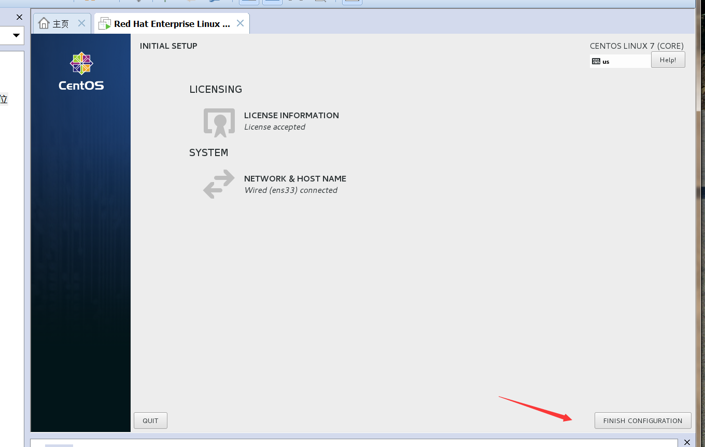Screen dimensions: 705x447
Task: Close the bottom message bar
Action: tap(687, 442)
